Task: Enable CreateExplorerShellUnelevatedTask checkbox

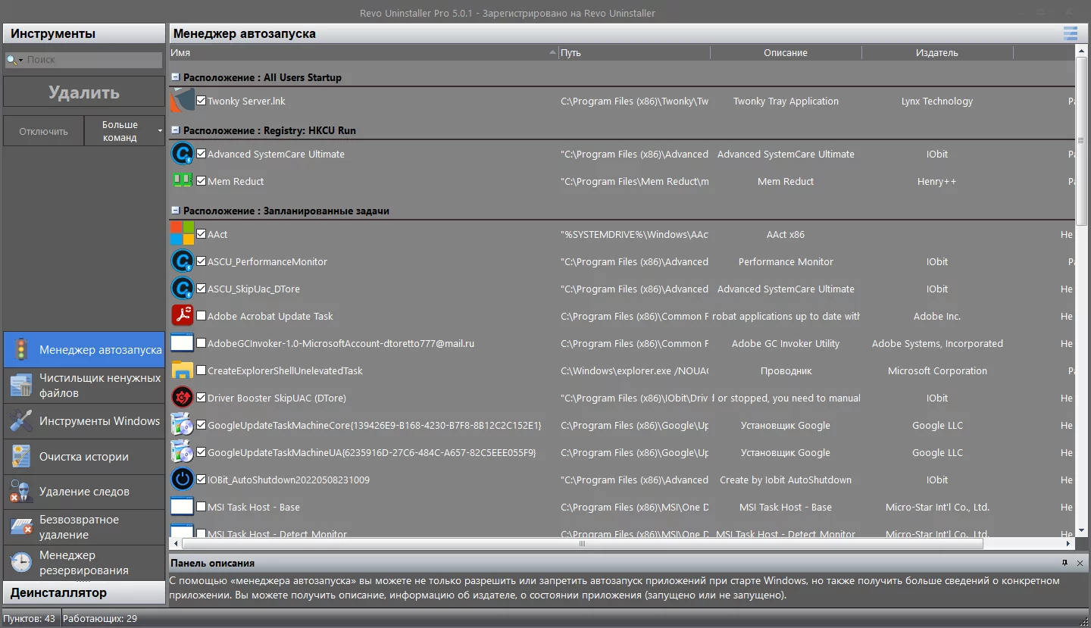Action: (201, 370)
